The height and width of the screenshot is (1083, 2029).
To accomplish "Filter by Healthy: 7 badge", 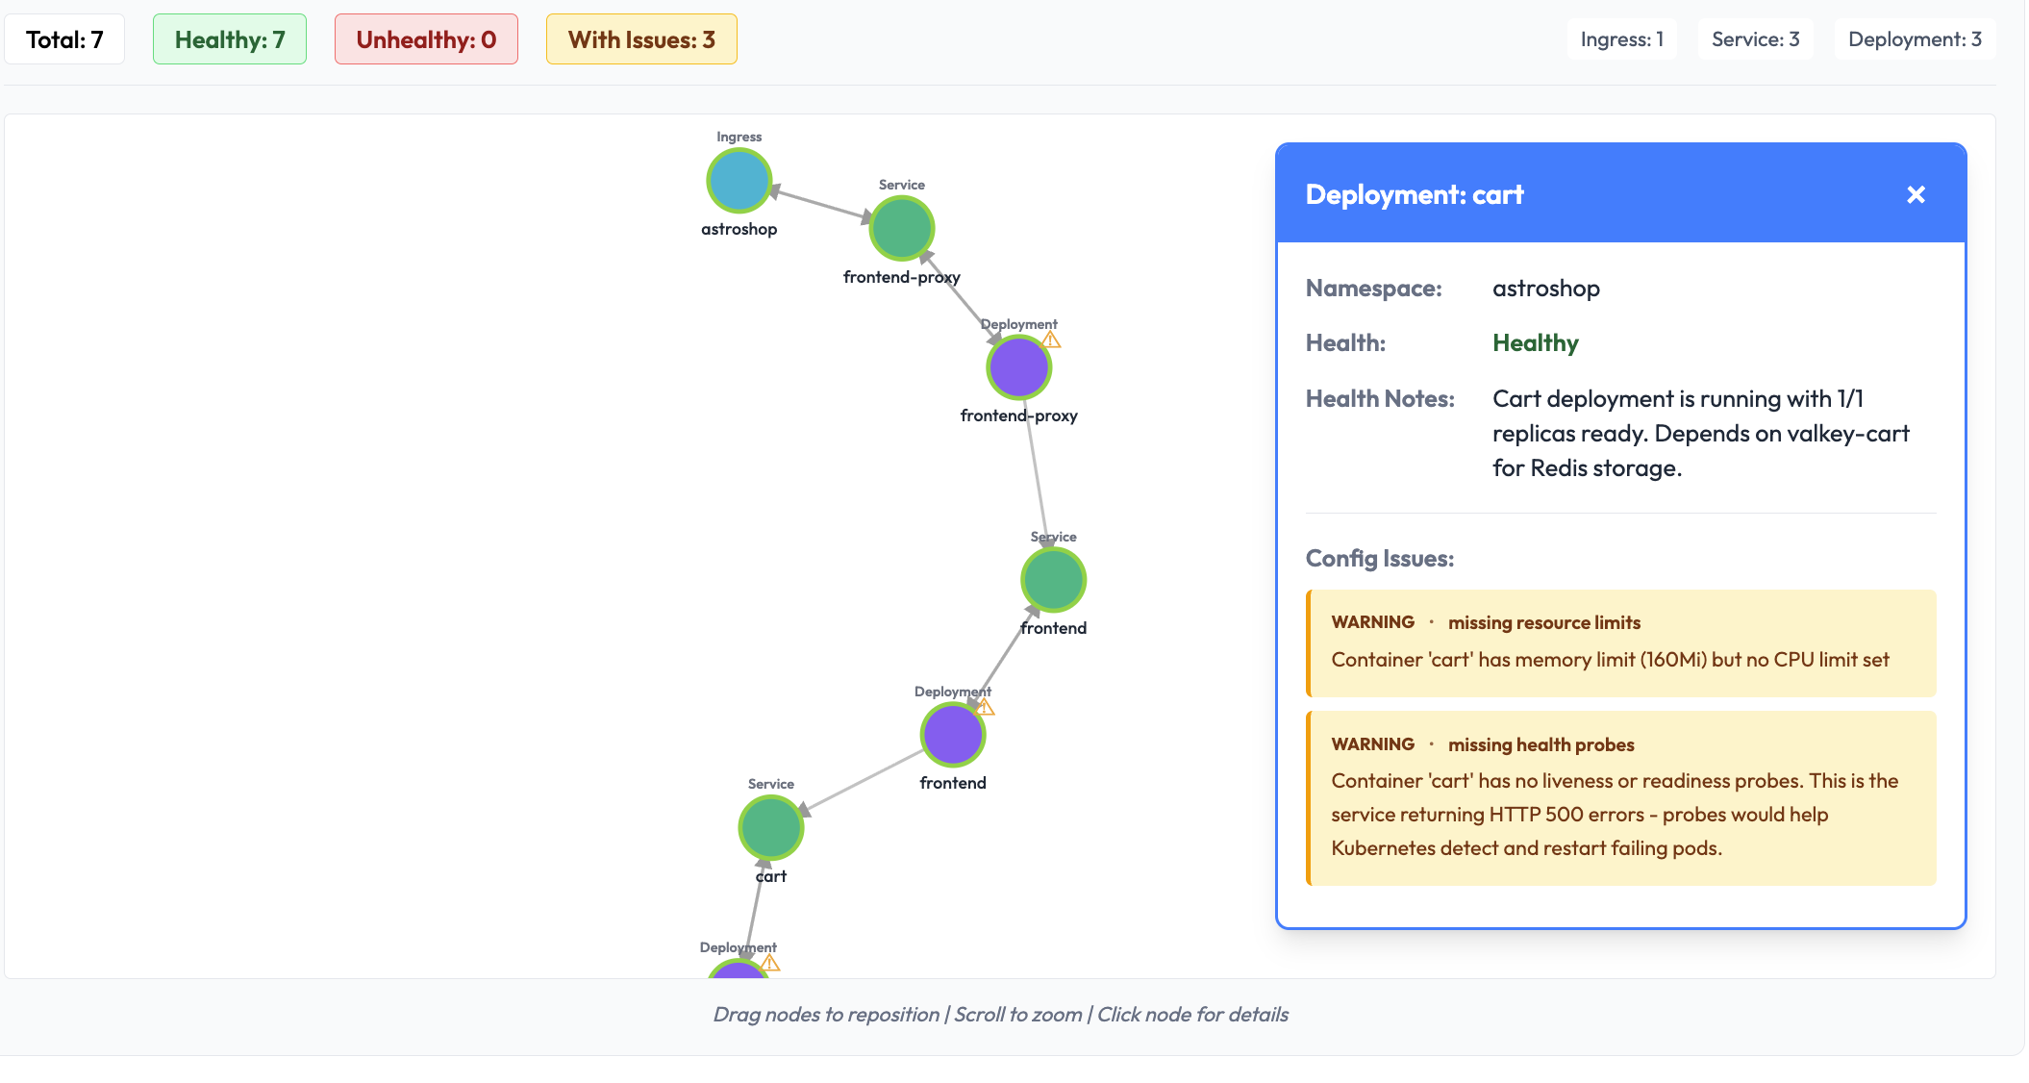I will [230, 39].
